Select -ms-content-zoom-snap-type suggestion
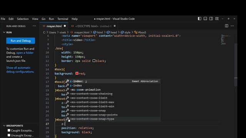The image size is (246, 138). [113, 119]
